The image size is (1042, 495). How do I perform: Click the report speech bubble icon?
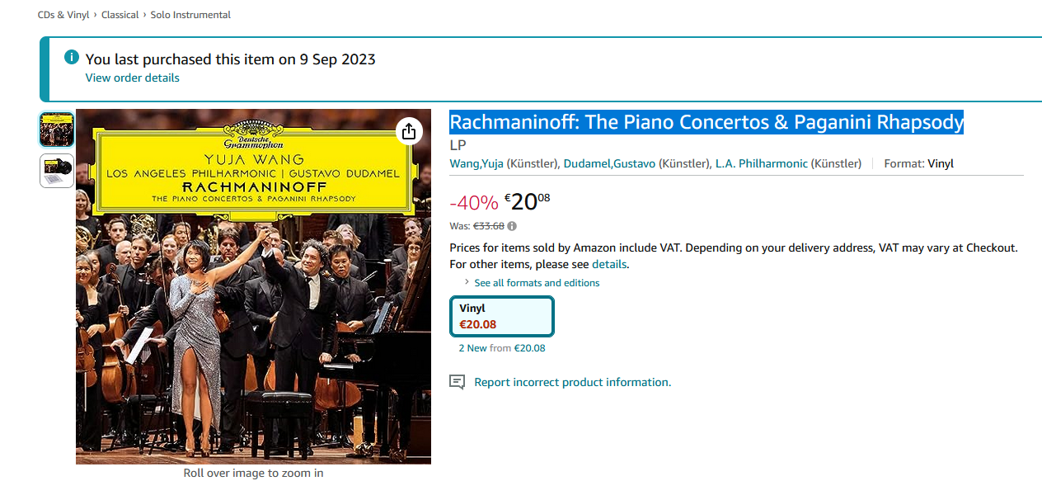pyautogui.click(x=457, y=382)
